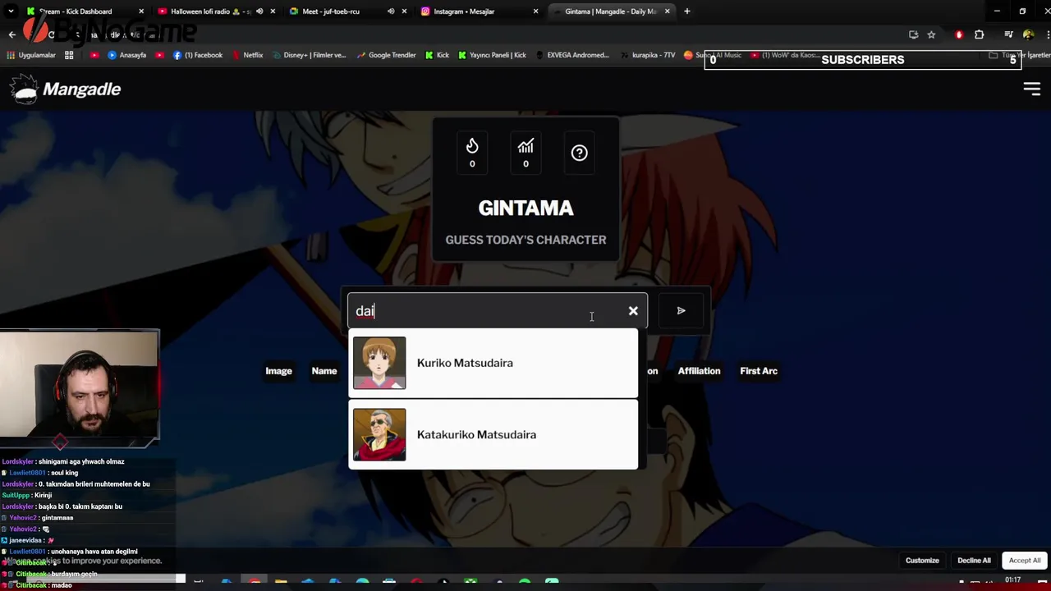Open the browser extensions puzzle icon
The width and height of the screenshot is (1051, 591).
click(x=979, y=34)
